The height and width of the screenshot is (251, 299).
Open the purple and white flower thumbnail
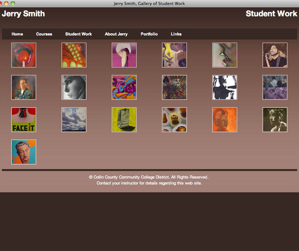coord(124,55)
